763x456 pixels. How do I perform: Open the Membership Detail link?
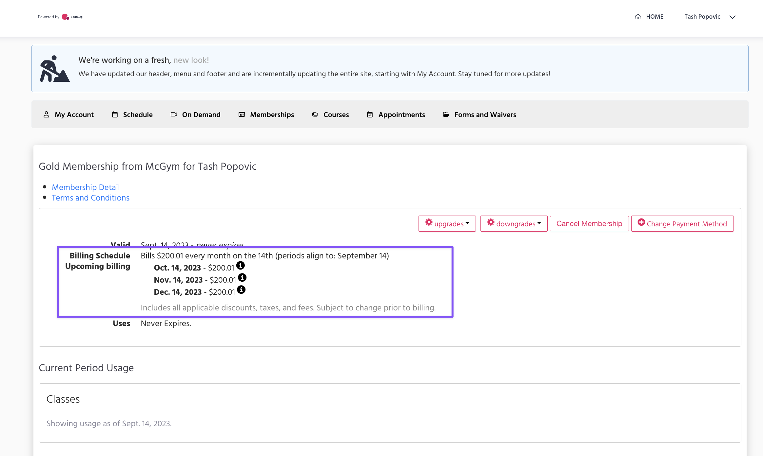pyautogui.click(x=86, y=187)
